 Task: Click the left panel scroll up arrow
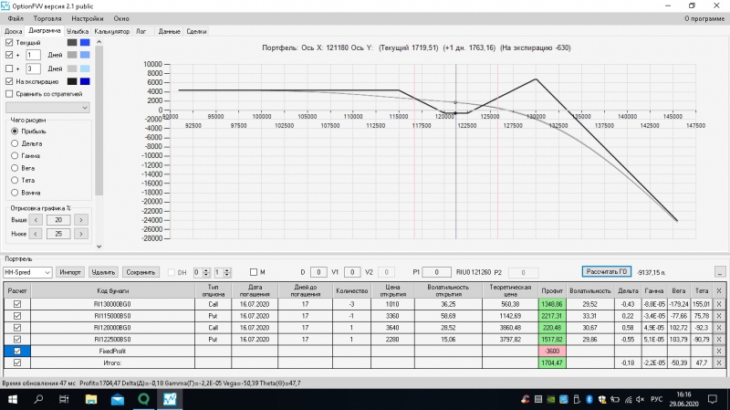99,42
